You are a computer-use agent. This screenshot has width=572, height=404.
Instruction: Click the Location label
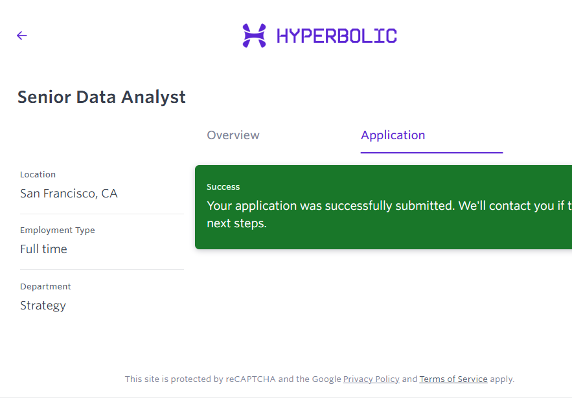(38, 175)
